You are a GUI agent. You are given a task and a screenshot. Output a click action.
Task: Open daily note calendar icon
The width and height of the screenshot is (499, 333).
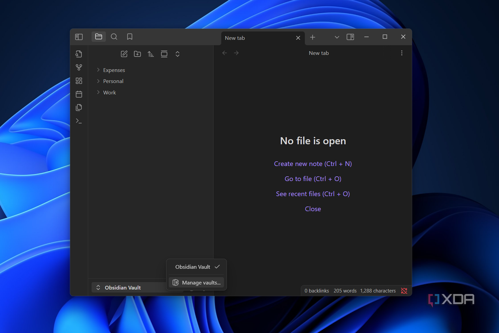tap(79, 94)
